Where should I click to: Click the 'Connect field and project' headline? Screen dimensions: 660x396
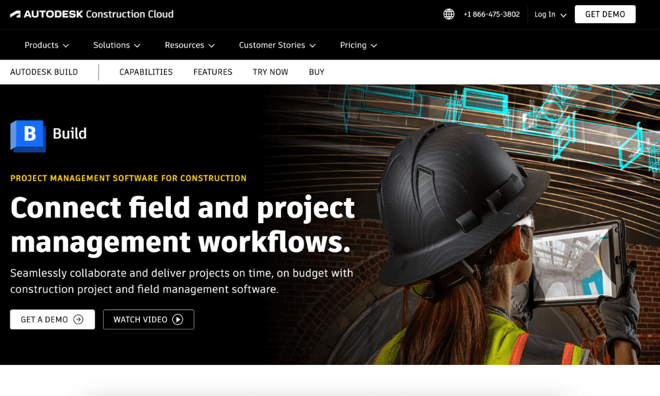click(182, 208)
